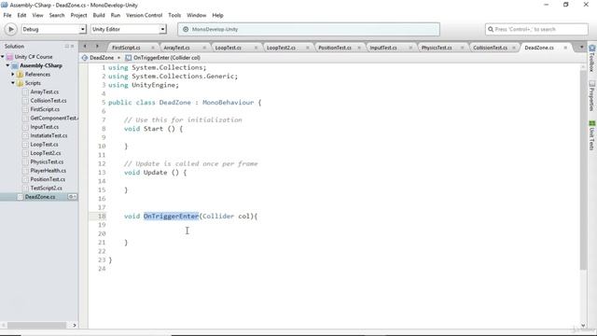
Task: Open the Unity Editor target dropdown
Action: (129, 29)
